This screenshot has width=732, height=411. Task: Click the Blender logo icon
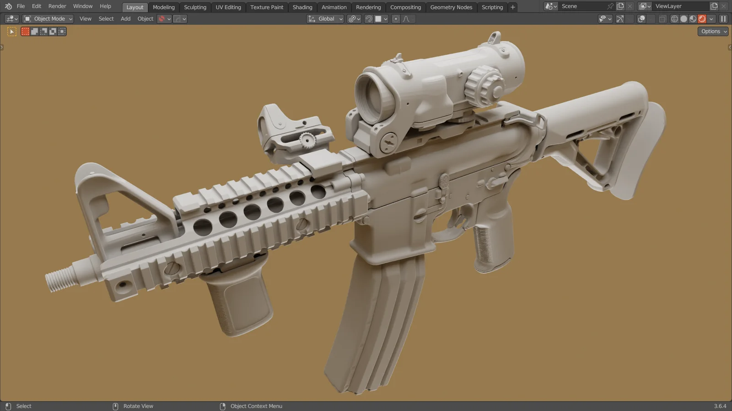coord(8,6)
